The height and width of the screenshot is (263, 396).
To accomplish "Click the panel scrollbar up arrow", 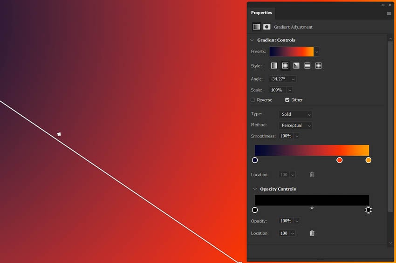I will (390, 39).
